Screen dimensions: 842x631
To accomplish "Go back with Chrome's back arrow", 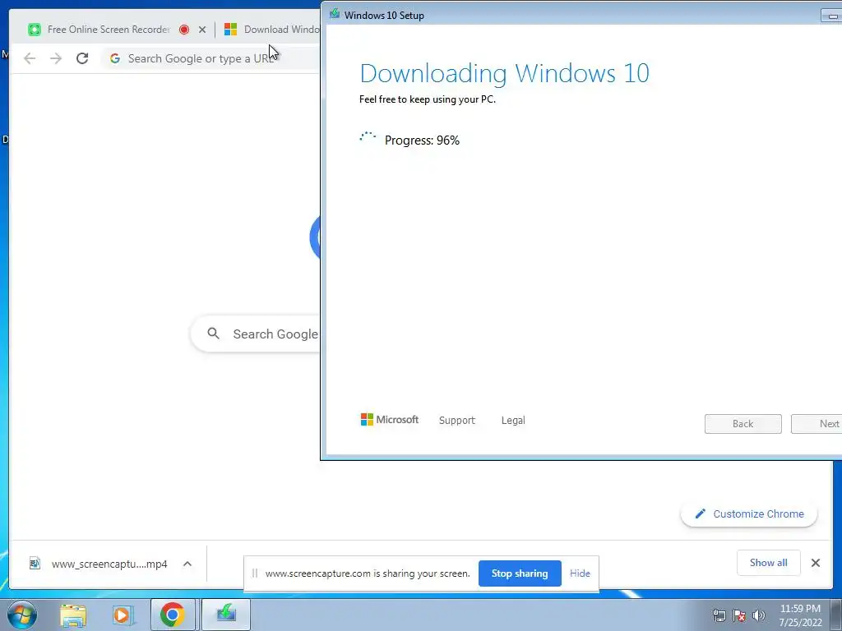I will (30, 58).
